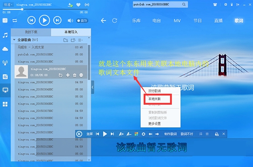
Task: Switch to the 我的下载 tab
Action: 31,32
